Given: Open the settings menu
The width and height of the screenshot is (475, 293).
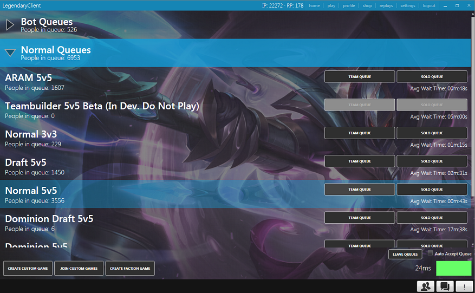Looking at the screenshot, I should tap(408, 5).
